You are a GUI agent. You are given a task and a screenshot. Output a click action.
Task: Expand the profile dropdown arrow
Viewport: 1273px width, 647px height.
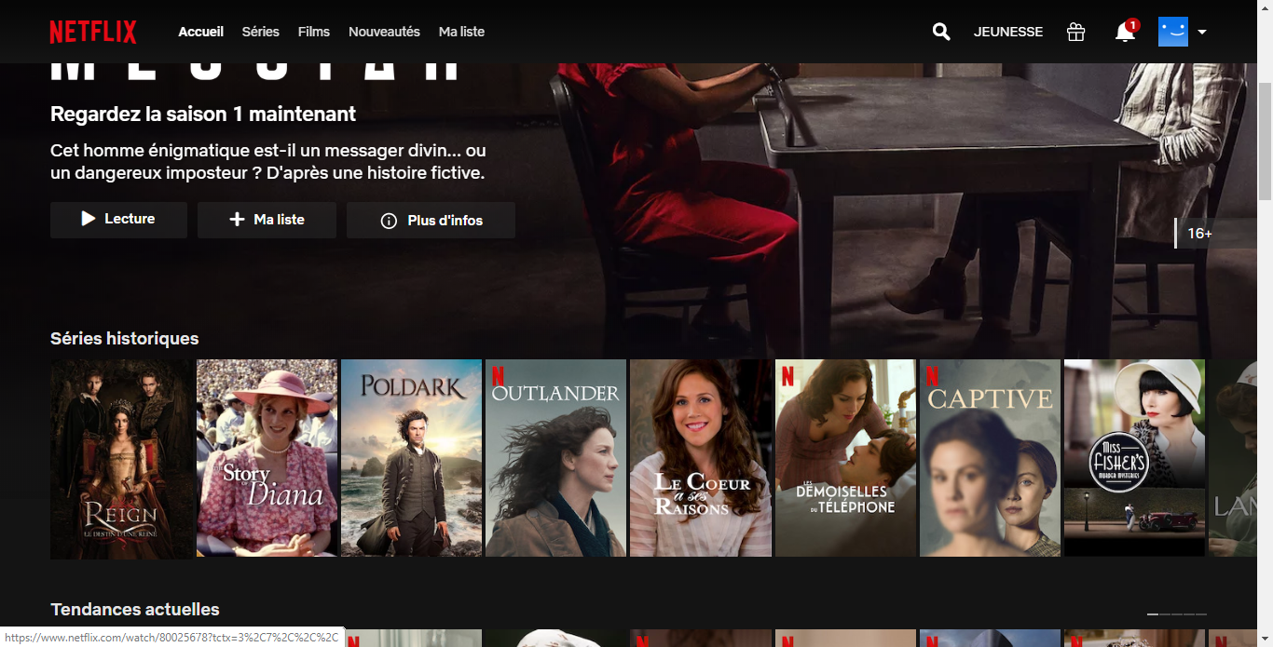coord(1202,32)
